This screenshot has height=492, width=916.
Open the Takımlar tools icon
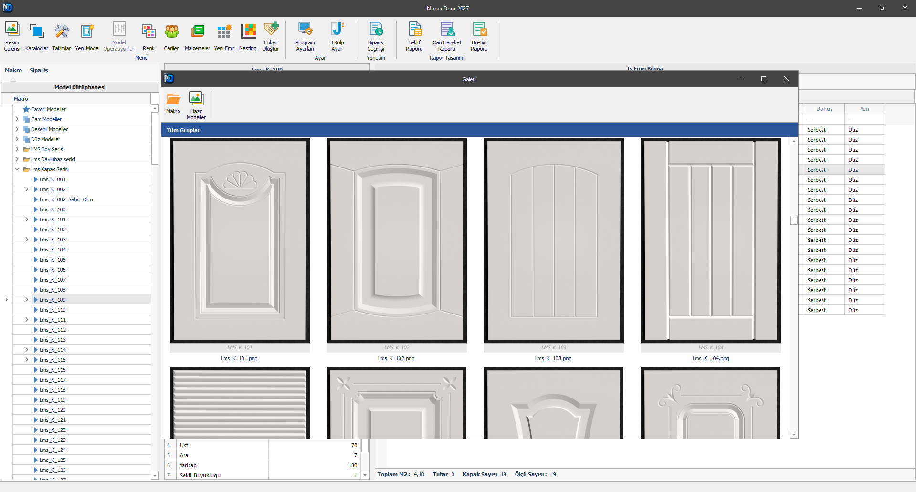pos(61,36)
